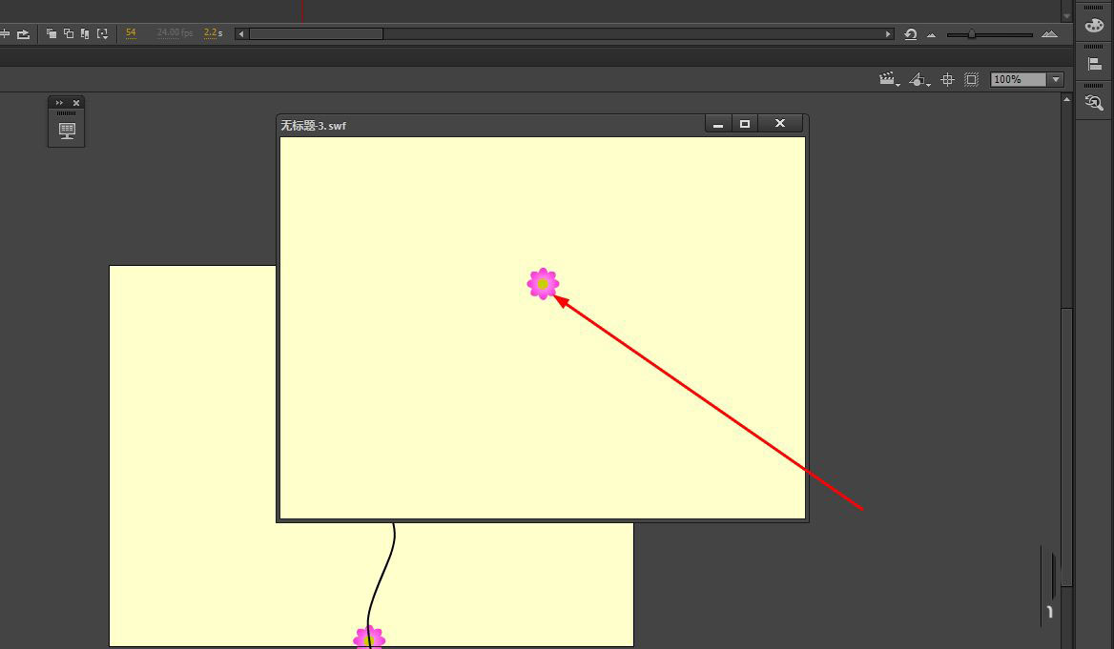Click the 100% zoom input field
The width and height of the screenshot is (1114, 649).
tap(1018, 79)
